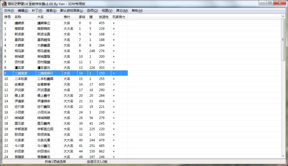Screen dimensions: 288x166
Task: Select the 里见家 row
Action: tap(66, 124)
